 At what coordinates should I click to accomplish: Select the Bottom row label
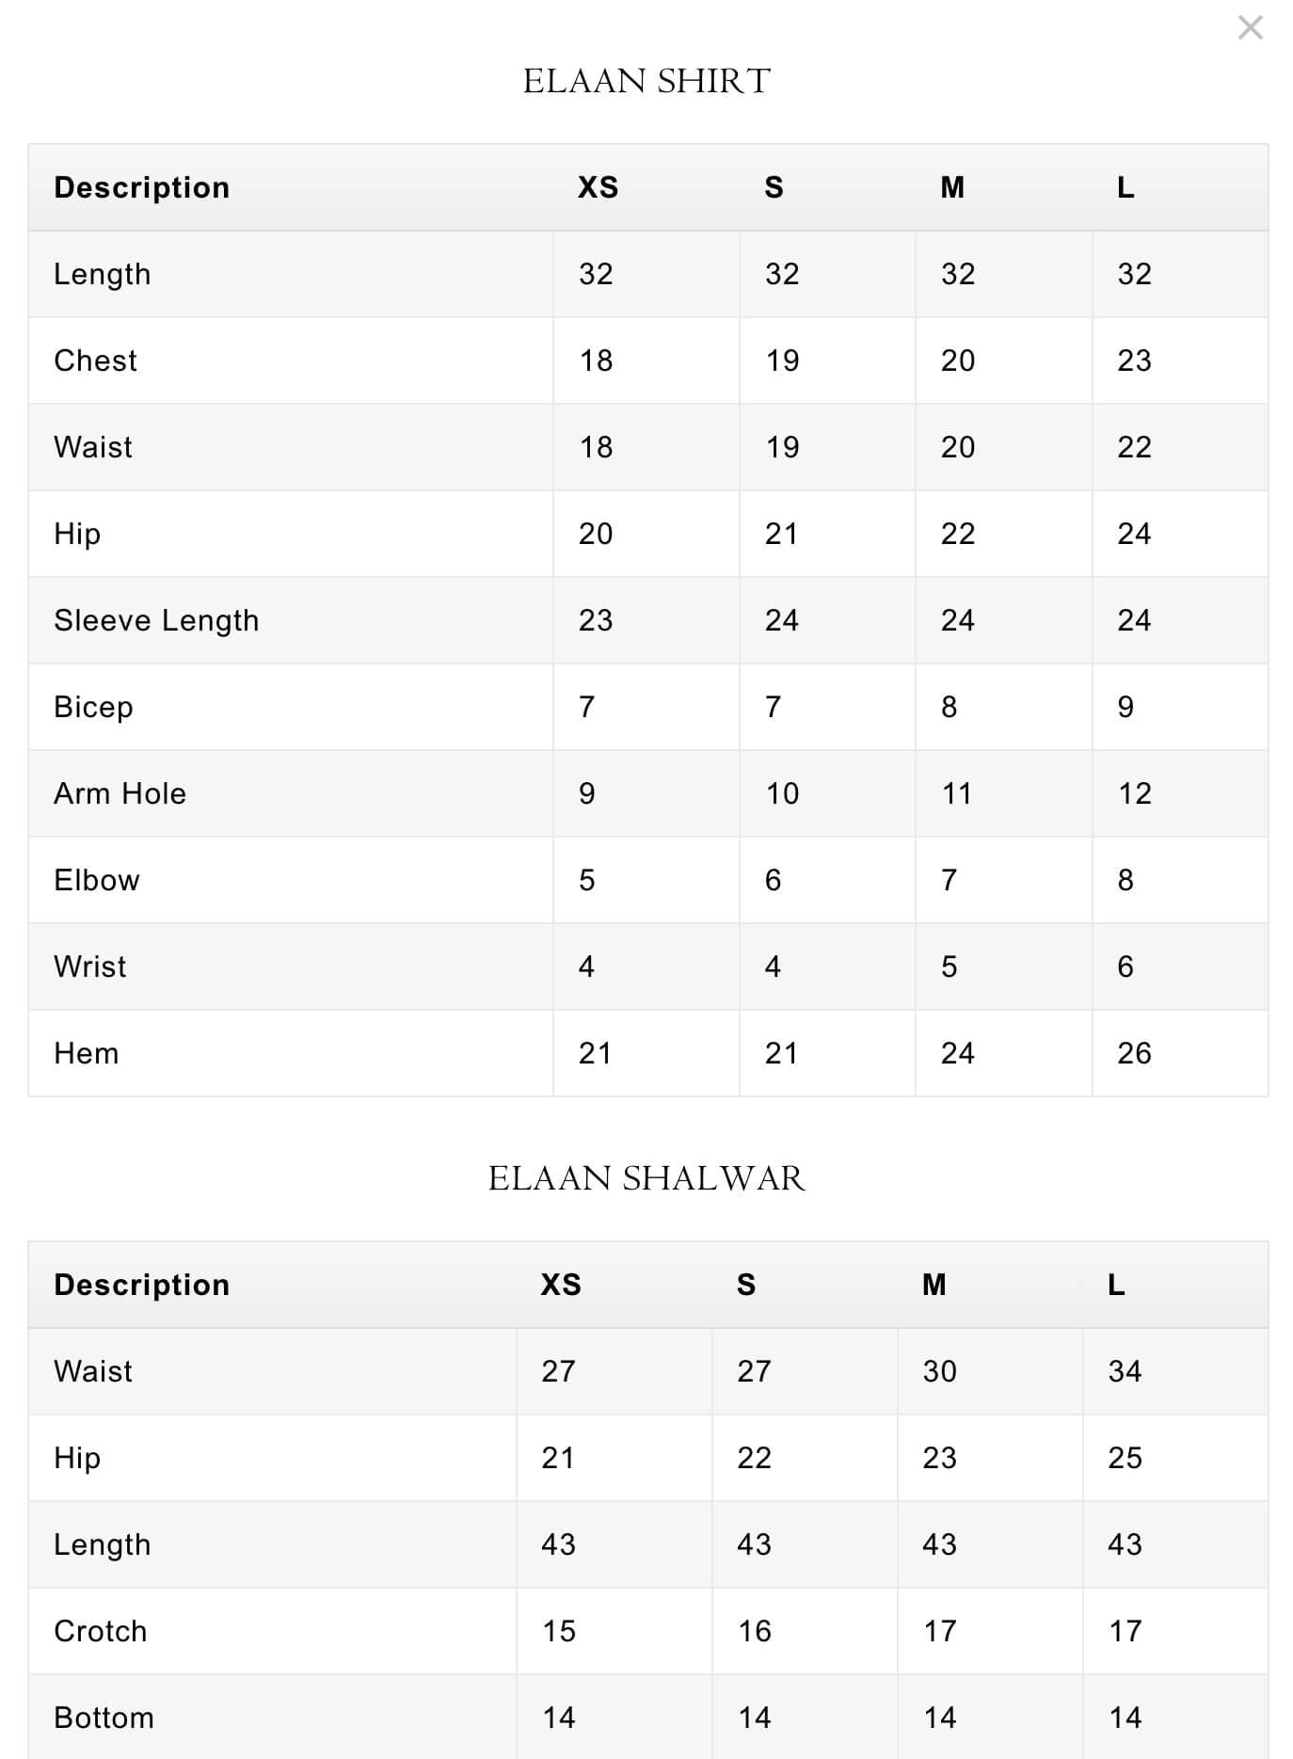coord(104,1718)
